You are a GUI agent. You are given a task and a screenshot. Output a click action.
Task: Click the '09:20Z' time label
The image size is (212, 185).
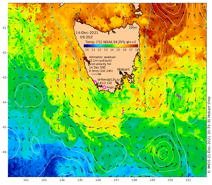(86, 37)
